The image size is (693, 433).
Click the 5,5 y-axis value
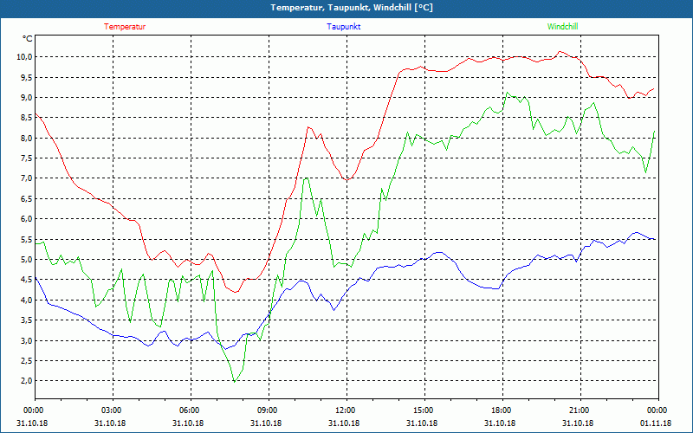pos(26,239)
